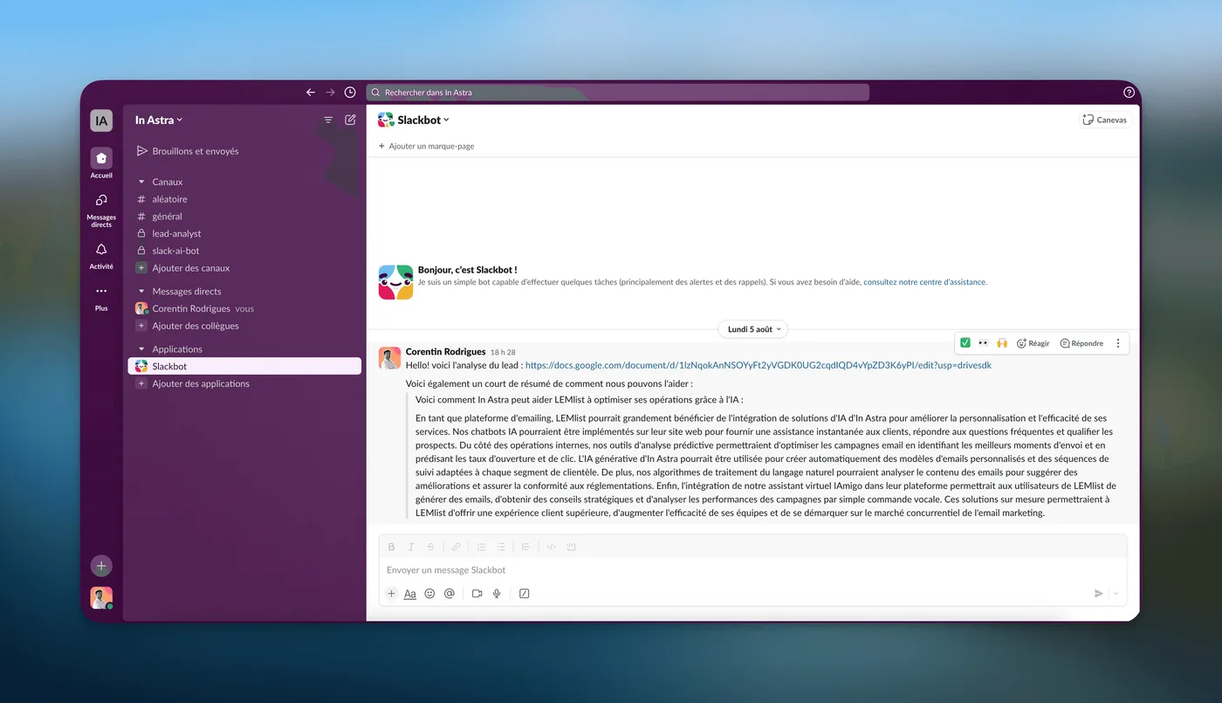Click the 18 h 28 message timestamp
Viewport: 1222px width, 703px height.
coord(503,352)
